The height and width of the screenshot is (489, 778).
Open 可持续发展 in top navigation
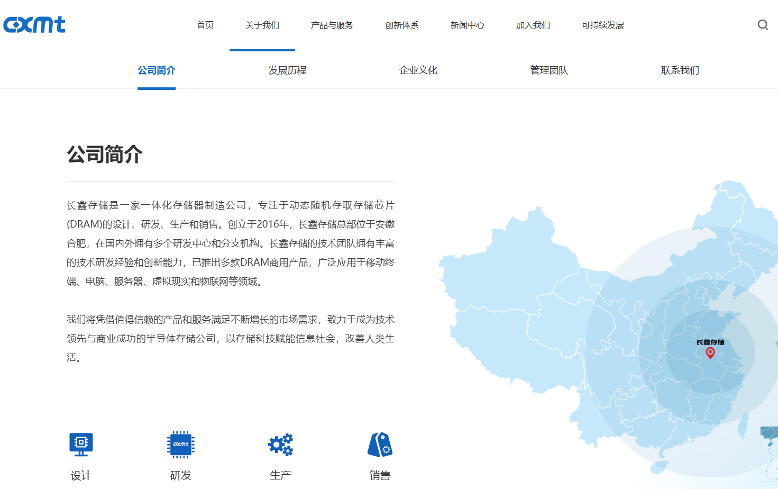[x=602, y=25]
